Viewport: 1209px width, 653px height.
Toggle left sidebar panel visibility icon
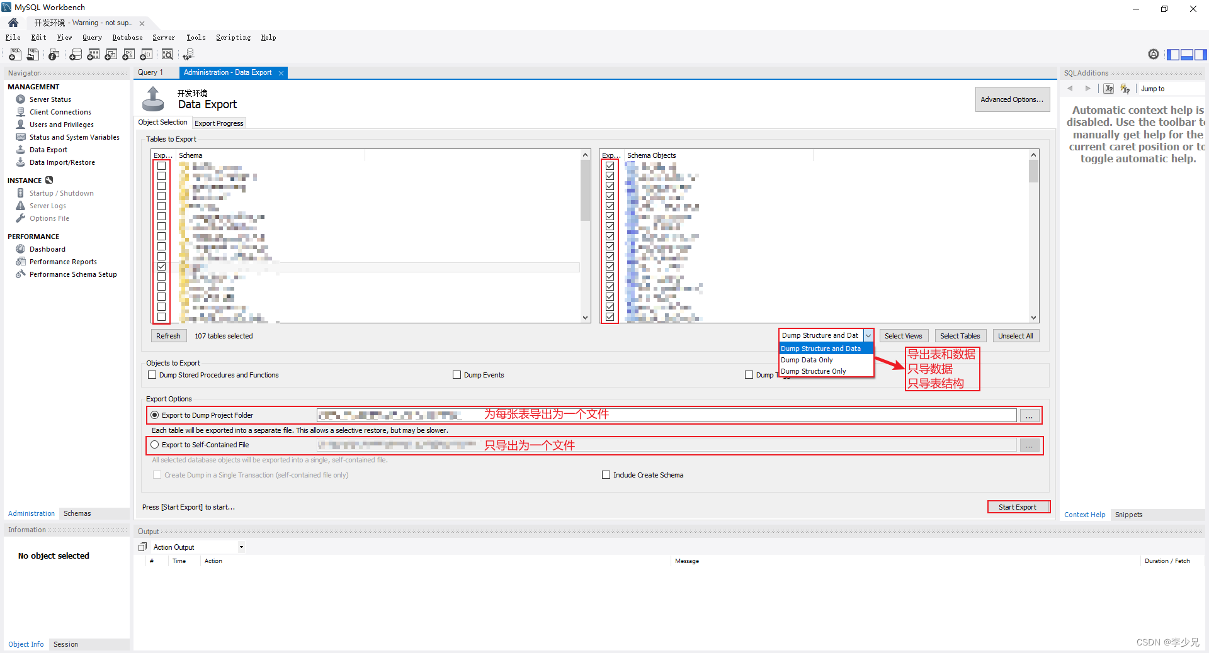(1173, 55)
